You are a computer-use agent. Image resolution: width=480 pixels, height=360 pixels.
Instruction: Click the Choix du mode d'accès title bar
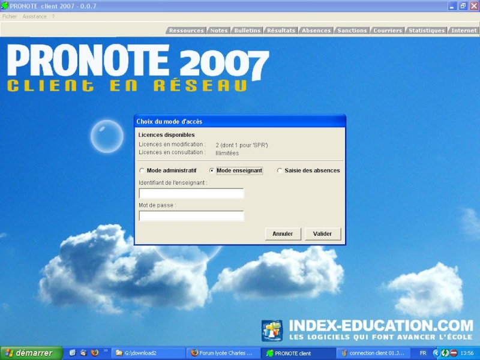point(240,121)
